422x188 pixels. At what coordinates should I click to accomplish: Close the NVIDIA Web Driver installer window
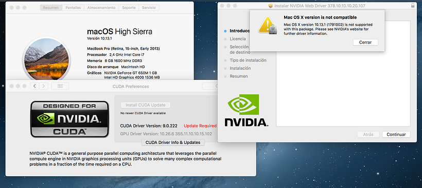coord(222,6)
